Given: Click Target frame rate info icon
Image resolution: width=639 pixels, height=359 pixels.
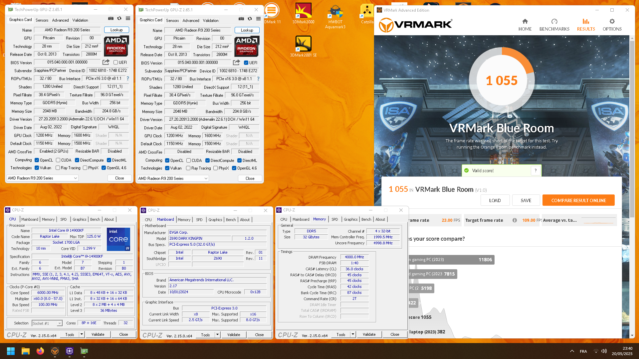Looking at the screenshot, I should (x=515, y=220).
